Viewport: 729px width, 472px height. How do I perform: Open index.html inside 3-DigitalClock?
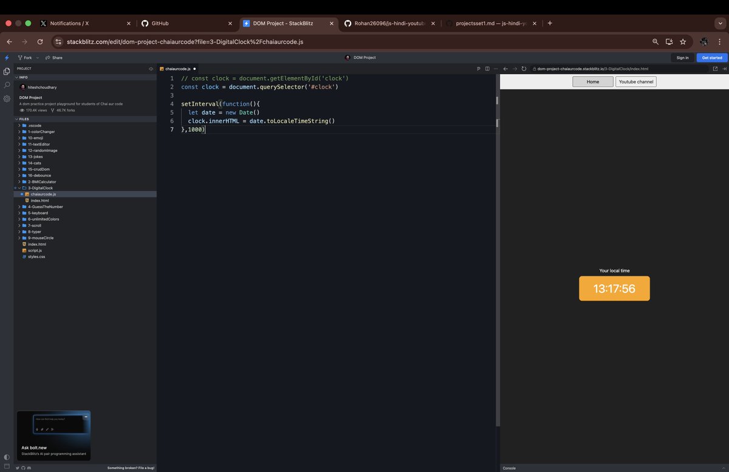pyautogui.click(x=39, y=200)
